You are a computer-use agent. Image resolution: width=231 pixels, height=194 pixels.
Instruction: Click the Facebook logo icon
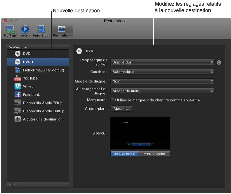point(18,94)
